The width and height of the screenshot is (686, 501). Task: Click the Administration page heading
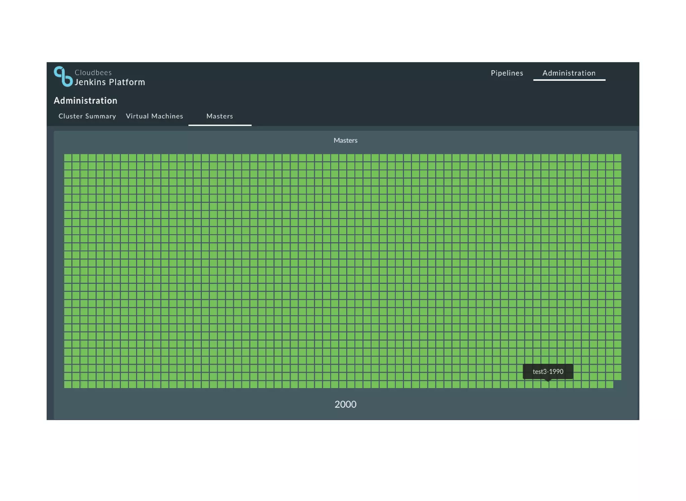85,101
